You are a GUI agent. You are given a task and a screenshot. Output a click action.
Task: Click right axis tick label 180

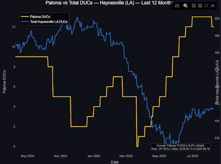tap(217, 53)
